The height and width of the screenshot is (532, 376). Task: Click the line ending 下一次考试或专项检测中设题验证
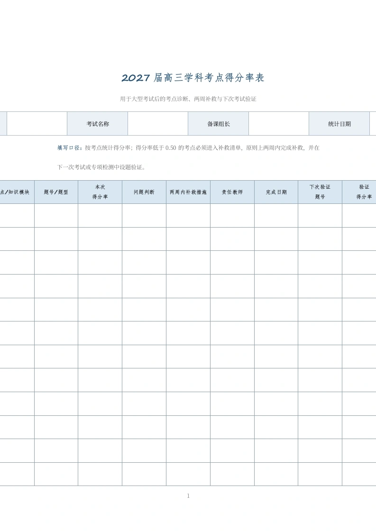click(101, 167)
